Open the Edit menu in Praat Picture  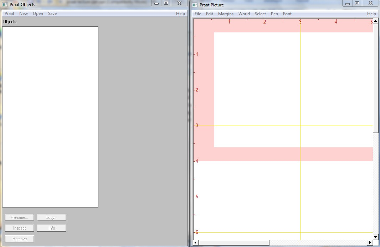[210, 14]
